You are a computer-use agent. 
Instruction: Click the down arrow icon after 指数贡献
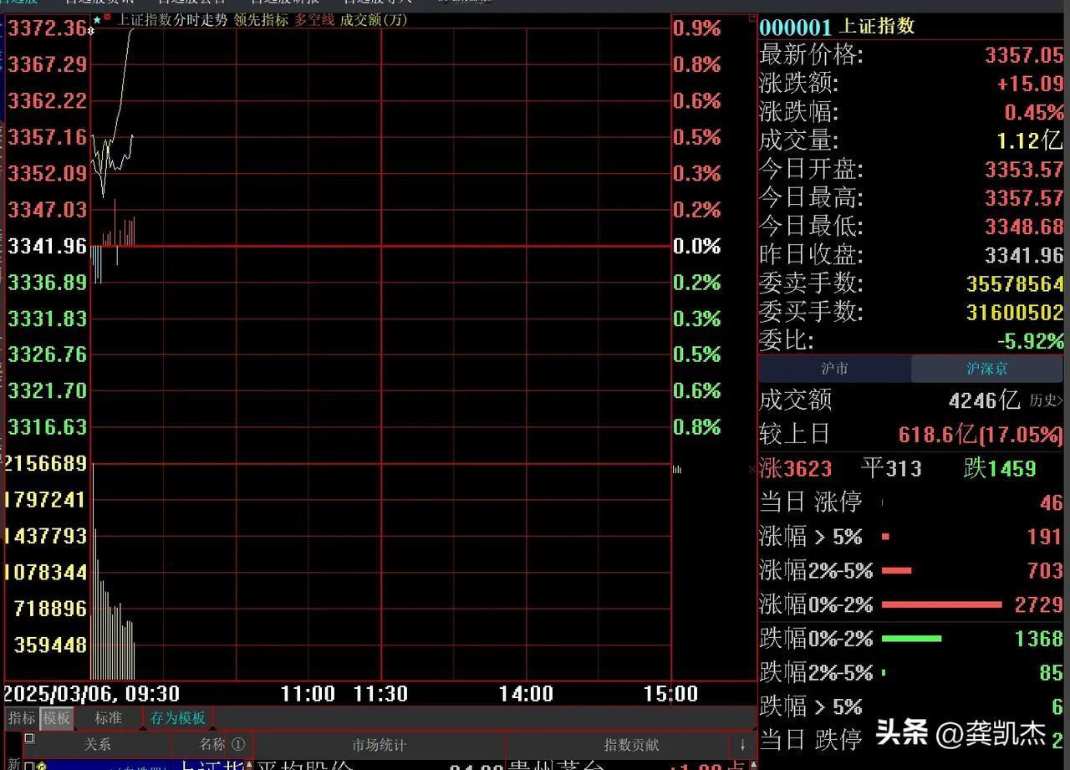click(742, 745)
